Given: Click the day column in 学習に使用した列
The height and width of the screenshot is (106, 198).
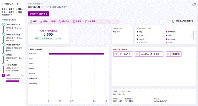Looking at the screenshot, I should click(140, 32).
